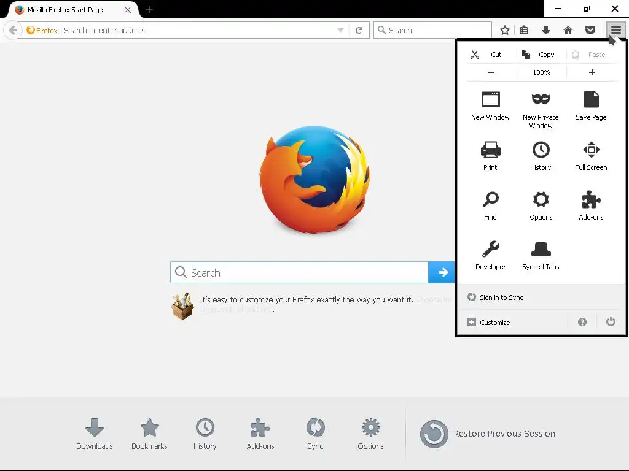
Task: Close the Firefox window
Action: pos(614,9)
